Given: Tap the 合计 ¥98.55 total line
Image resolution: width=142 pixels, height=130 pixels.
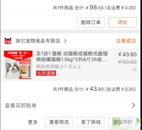Looking at the screenshot, I should (94, 7).
